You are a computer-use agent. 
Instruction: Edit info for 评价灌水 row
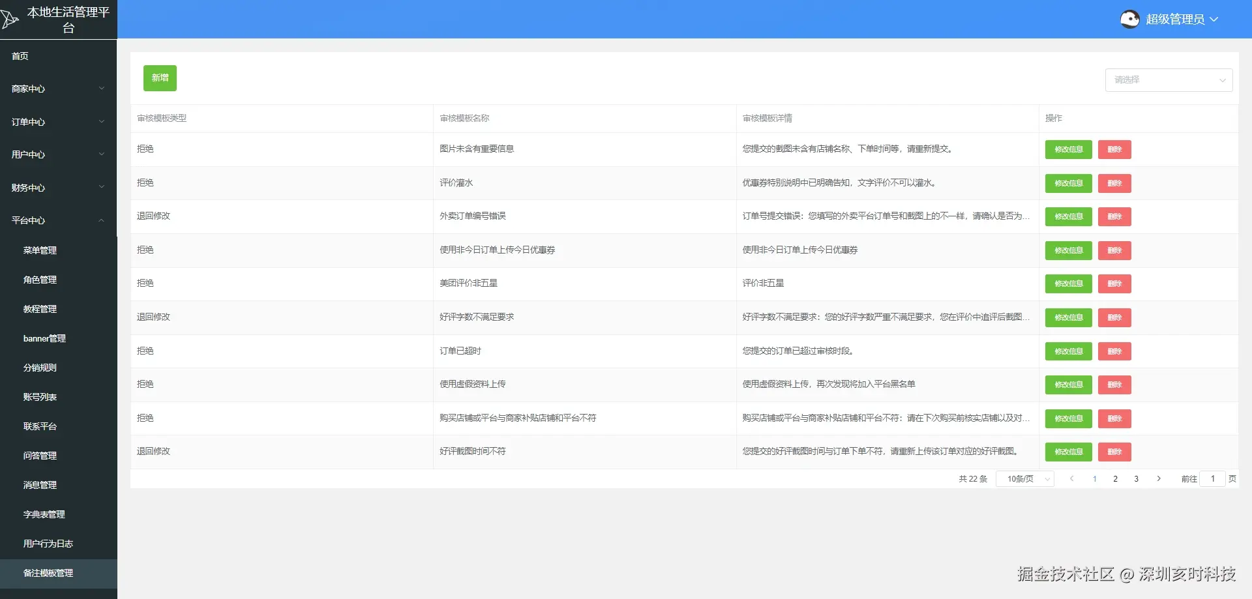pos(1068,183)
